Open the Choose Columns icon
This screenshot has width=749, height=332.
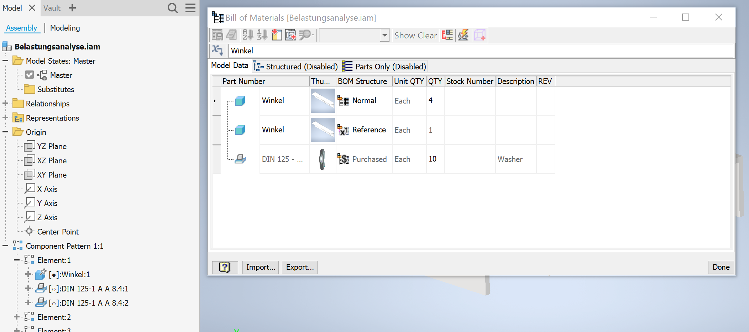(277, 35)
